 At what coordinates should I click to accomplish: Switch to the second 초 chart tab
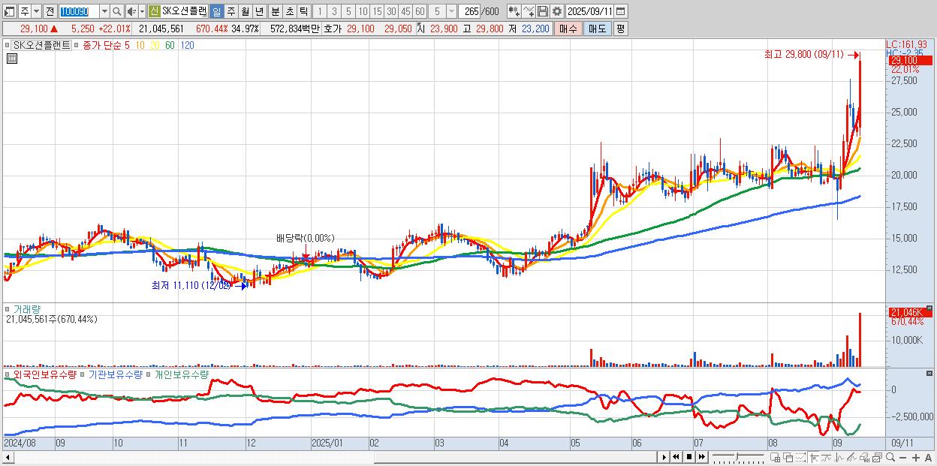click(x=290, y=11)
